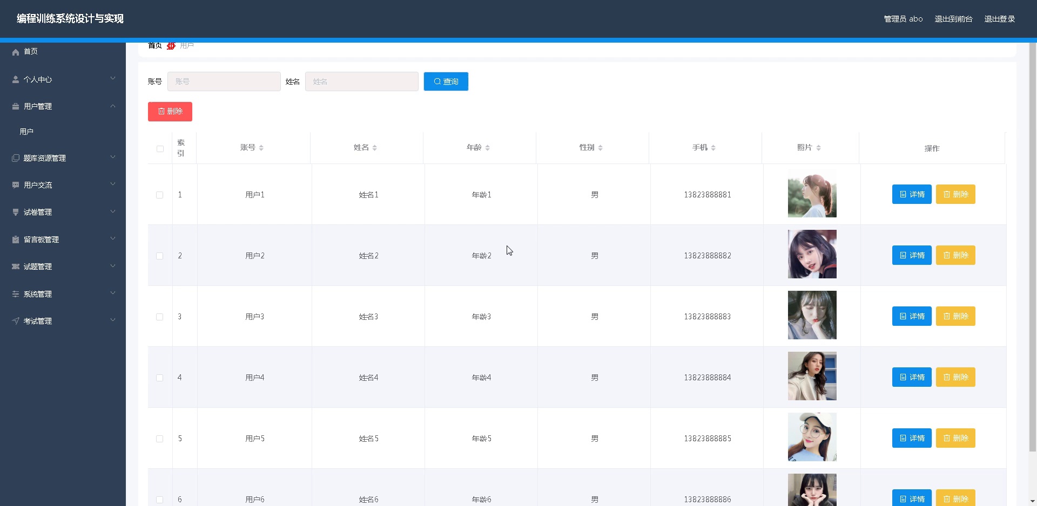Click the 姓名4 table cell

(x=368, y=378)
